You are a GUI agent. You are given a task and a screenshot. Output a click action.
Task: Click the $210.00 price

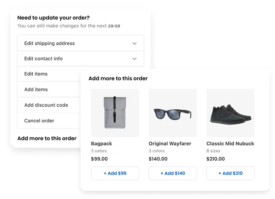(x=215, y=159)
